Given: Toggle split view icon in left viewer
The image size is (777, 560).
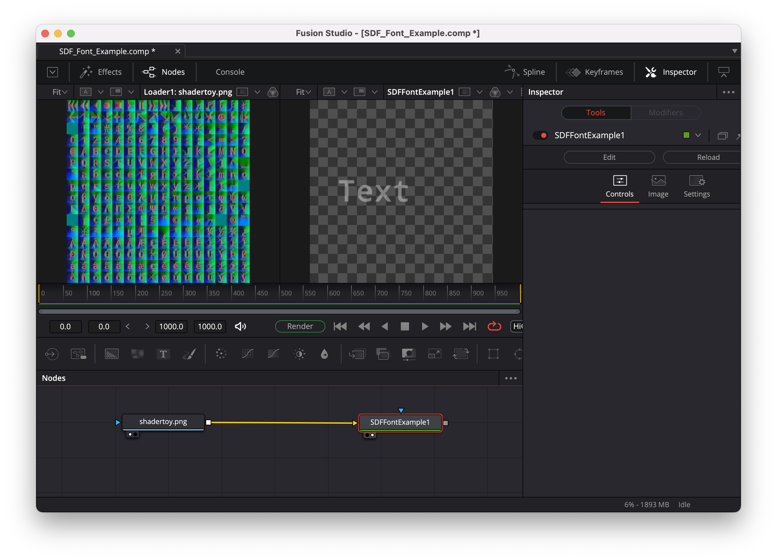Looking at the screenshot, I should coord(116,92).
